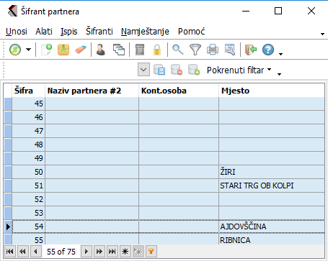Open the Pokrenuti filtar dropdown
Viewport: 328px width, 261px height.
(239, 70)
